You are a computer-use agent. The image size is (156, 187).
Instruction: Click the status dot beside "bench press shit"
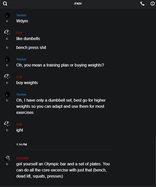(7, 48)
